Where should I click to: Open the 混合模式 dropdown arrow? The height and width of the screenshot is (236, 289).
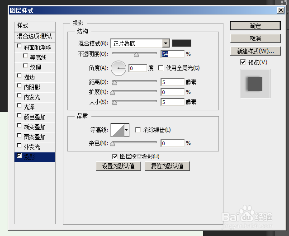[166, 43]
